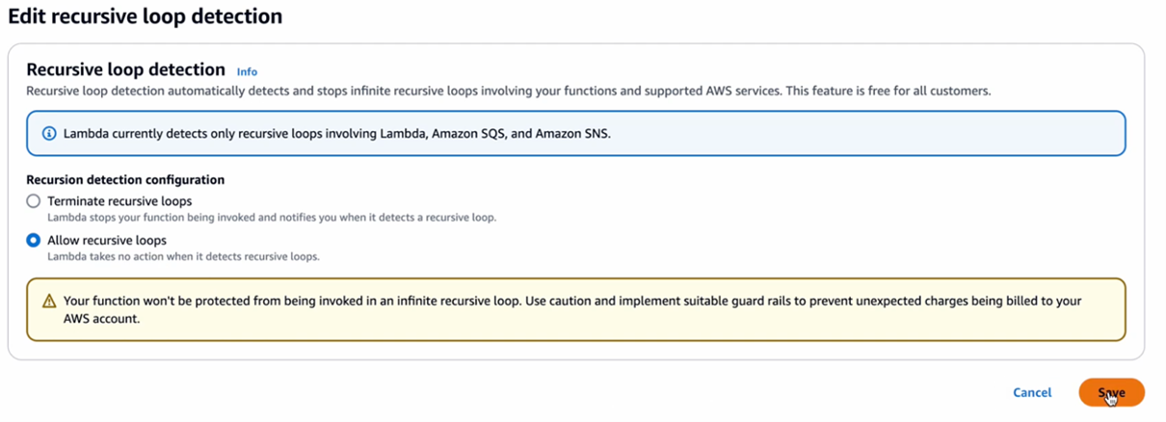
Task: Click the 'AWS account.' text in warning box
Action: [x=102, y=318]
